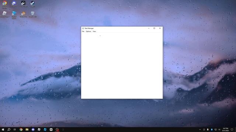This screenshot has height=132, width=236.
Task: Select the Lunar Client desktop shortcut
Action: tap(23, 4)
